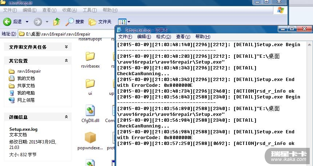Click the Explorer Back arrow icon
The image size is (313, 166).
(x=7, y=22)
